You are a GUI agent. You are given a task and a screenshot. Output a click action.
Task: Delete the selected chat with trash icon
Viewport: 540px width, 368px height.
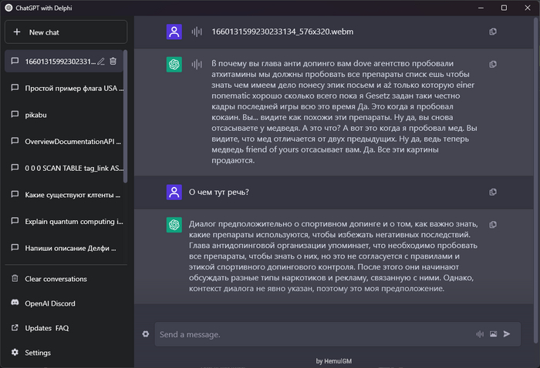(113, 61)
